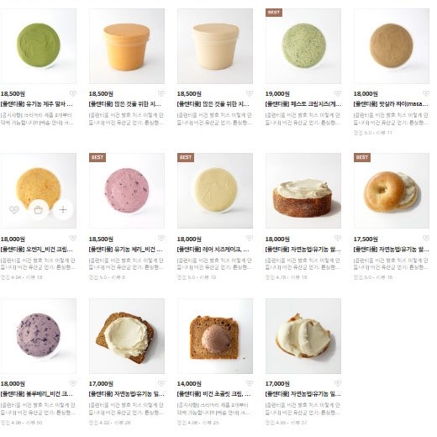The height and width of the screenshot is (437, 437).
Task: Open the 레어 치즈케이크 product title link
Action: [x=213, y=250]
